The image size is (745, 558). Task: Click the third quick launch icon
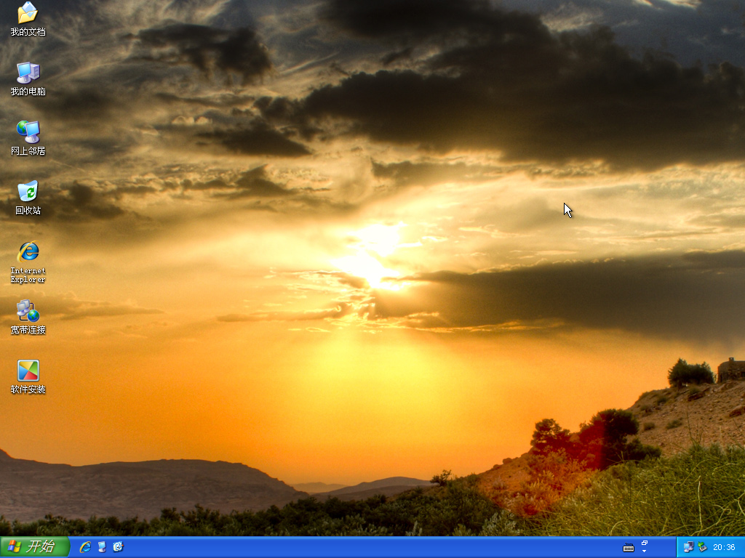[118, 547]
